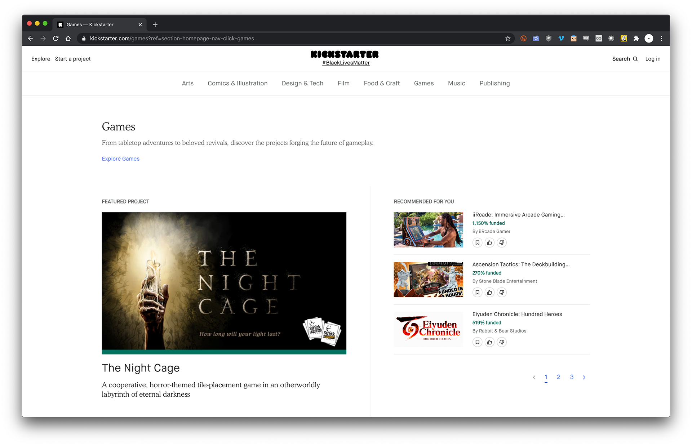
Task: Thumbs up Ascension Tactics project
Action: coord(489,293)
